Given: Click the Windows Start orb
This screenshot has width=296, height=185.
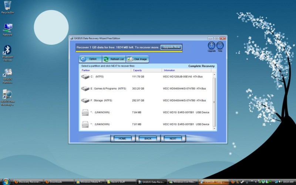Looking at the screenshot, I should coord(6,182).
